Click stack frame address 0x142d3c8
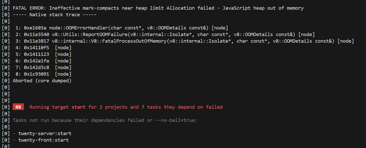This screenshot has width=366, height=148. click(36, 68)
